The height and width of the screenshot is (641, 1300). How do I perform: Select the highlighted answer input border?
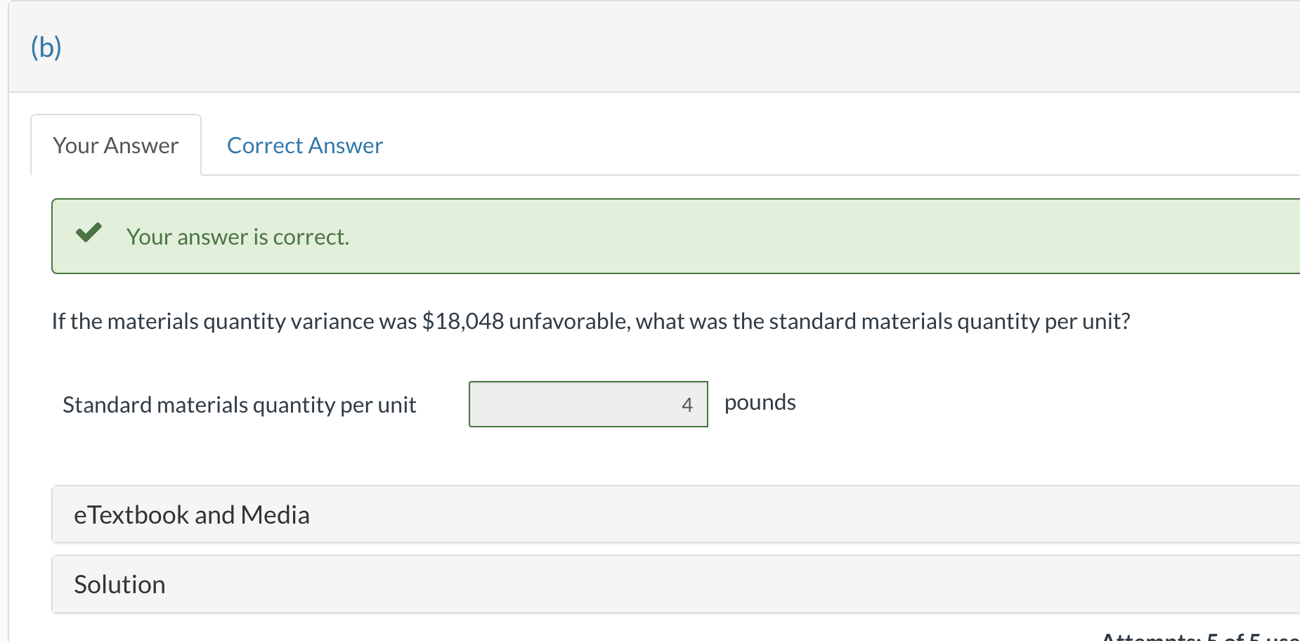click(587, 384)
